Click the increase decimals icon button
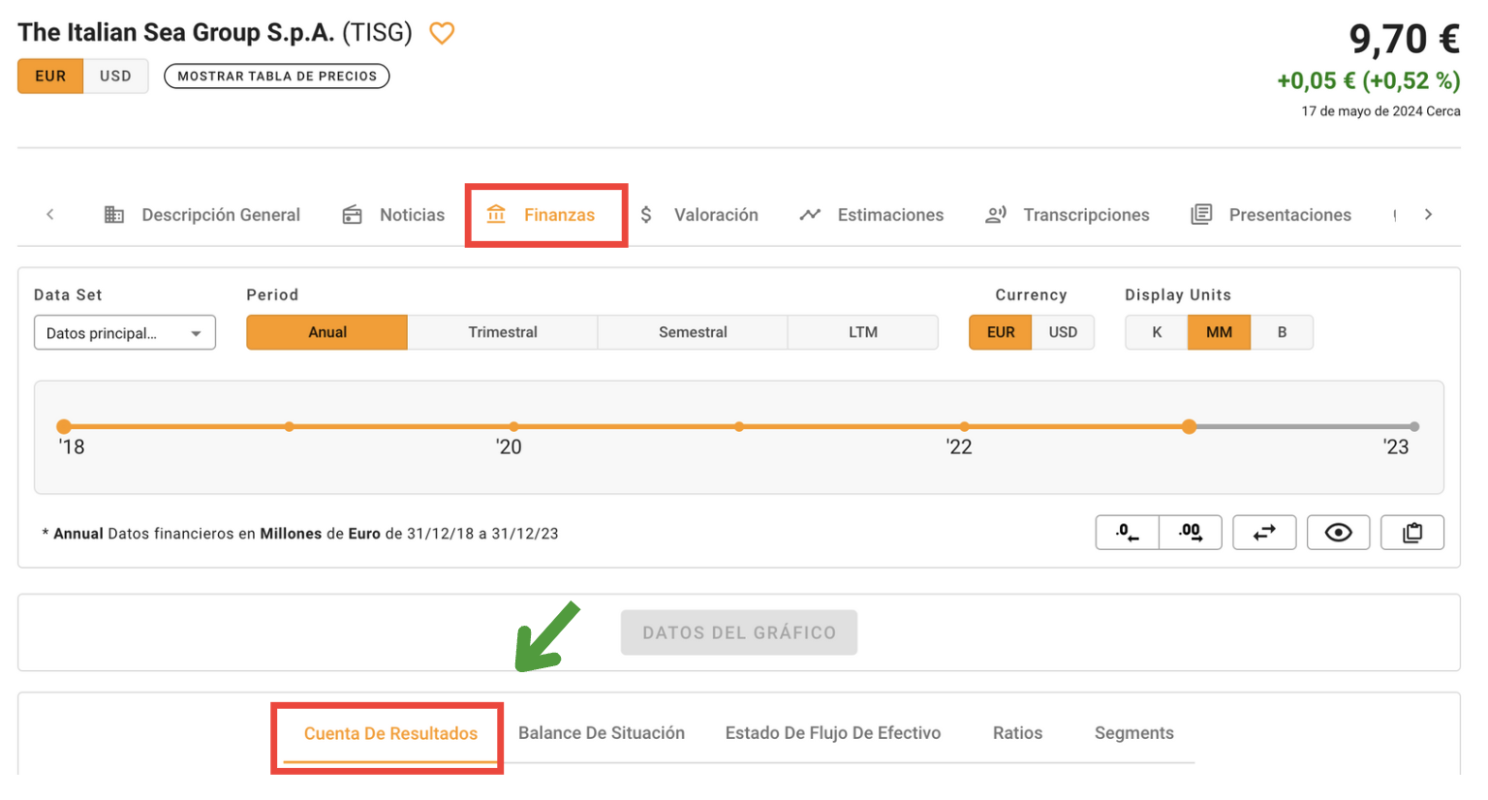Image resolution: width=1488 pixels, height=800 pixels. click(1191, 532)
